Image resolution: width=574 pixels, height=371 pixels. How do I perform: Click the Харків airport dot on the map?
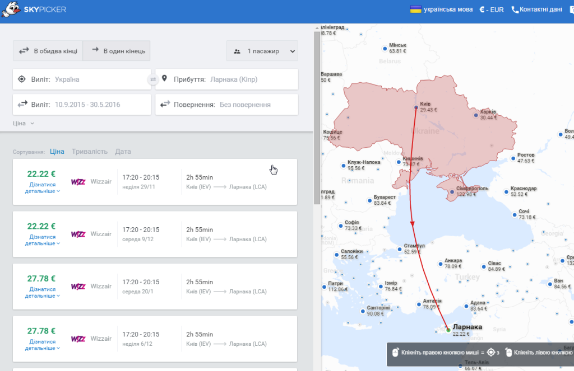click(476, 115)
